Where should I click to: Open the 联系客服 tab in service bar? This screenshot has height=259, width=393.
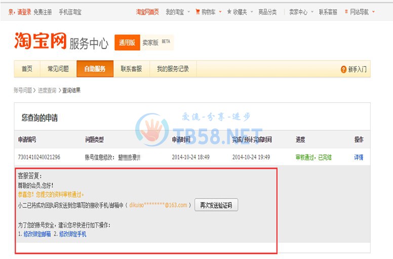click(x=131, y=69)
